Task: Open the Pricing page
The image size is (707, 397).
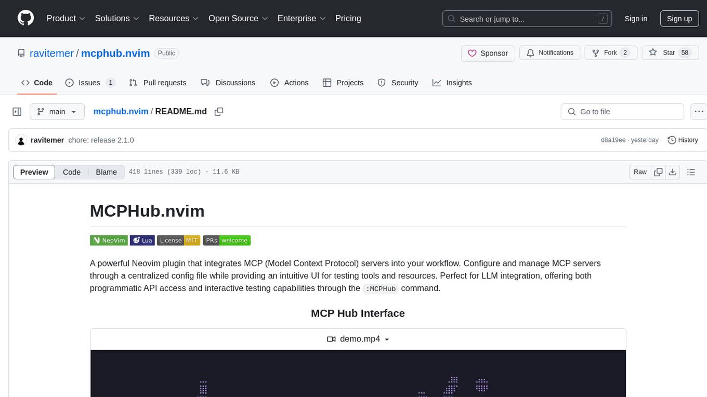Action: 348,18
